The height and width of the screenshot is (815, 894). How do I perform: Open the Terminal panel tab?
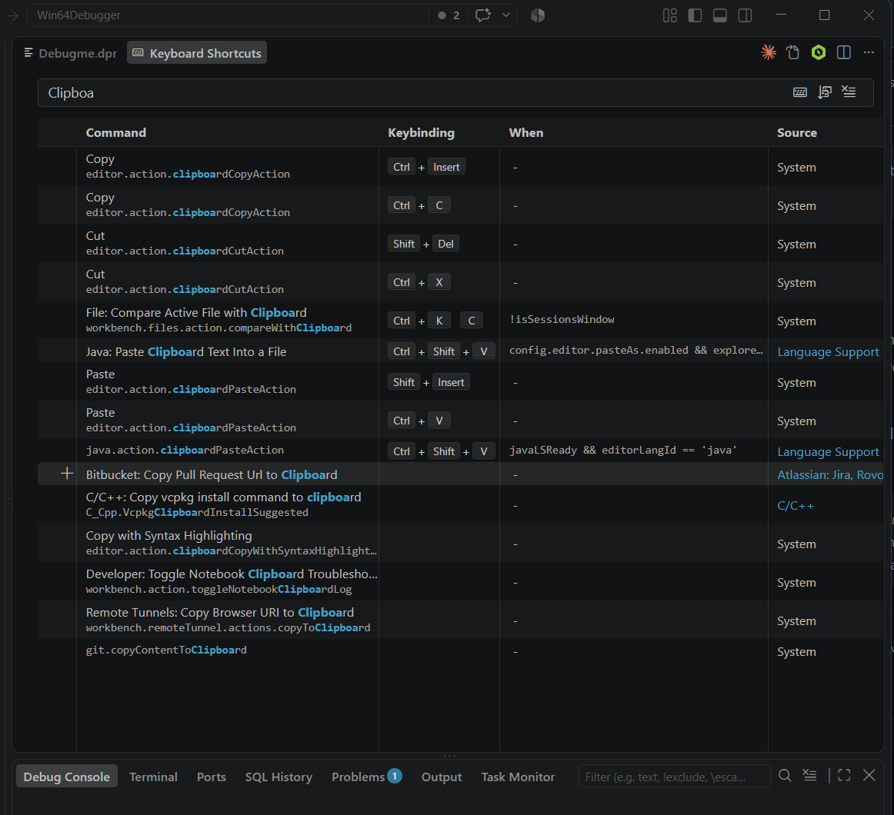tap(153, 777)
